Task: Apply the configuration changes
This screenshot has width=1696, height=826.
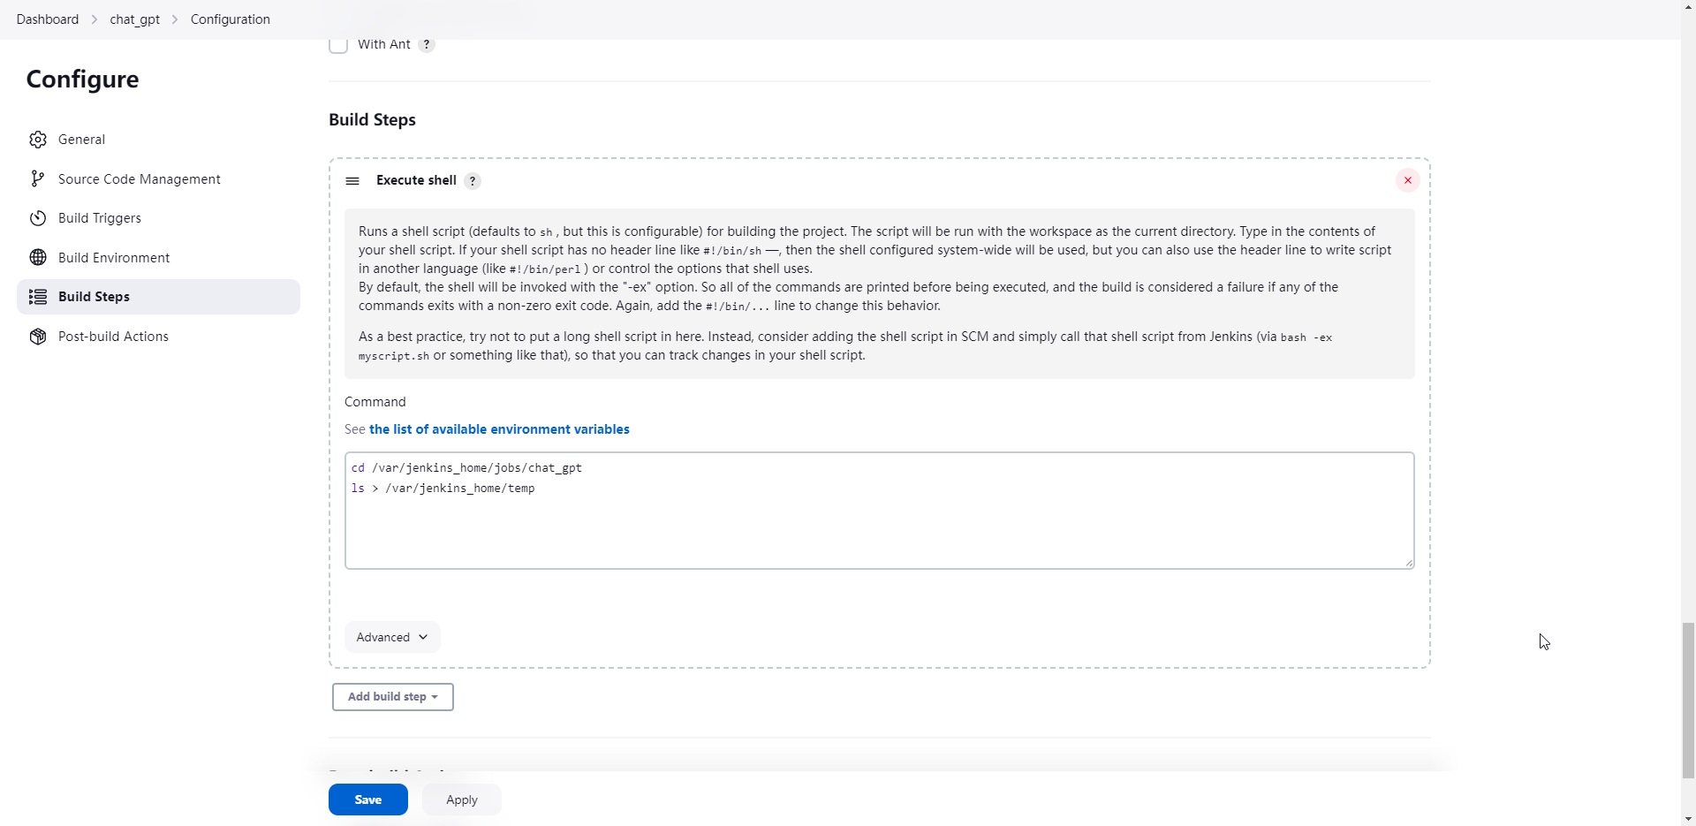Action: (461, 799)
